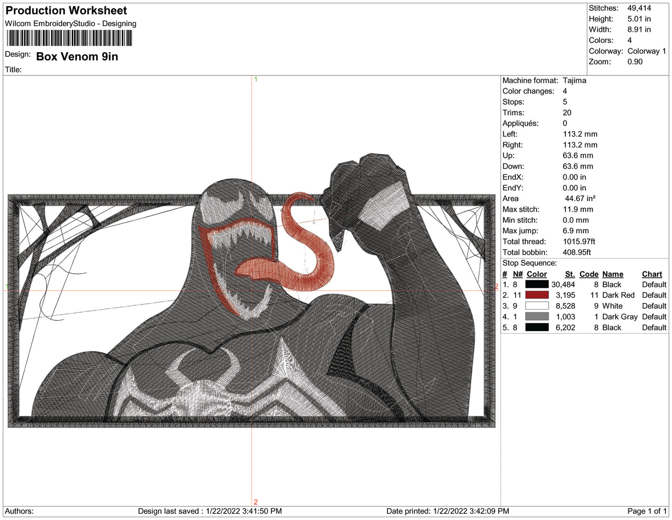Select the 'Box Venom 9in' design name
Image resolution: width=672 pixels, height=520 pixels.
tap(77, 57)
